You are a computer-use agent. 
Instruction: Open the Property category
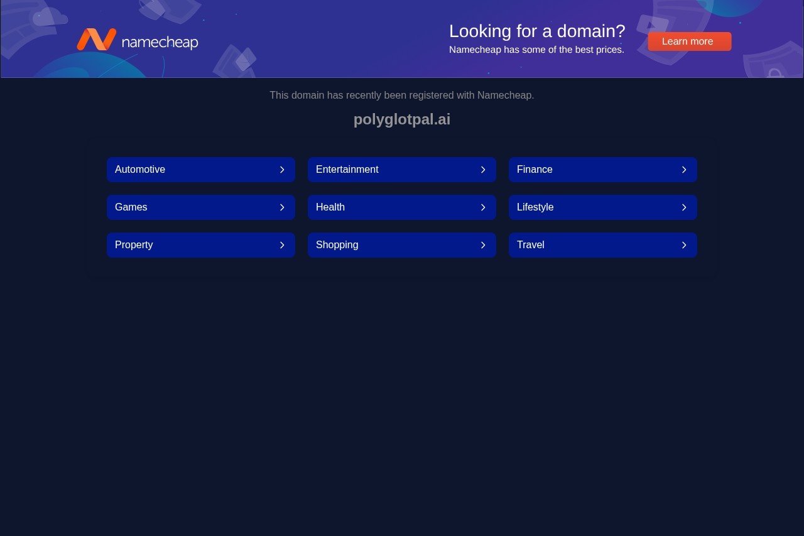coord(134,245)
